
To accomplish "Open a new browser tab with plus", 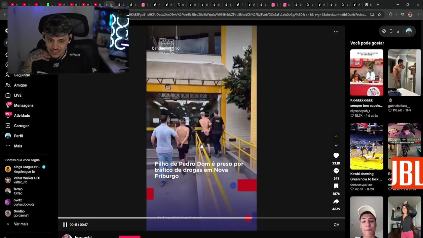I will pos(378,5).
